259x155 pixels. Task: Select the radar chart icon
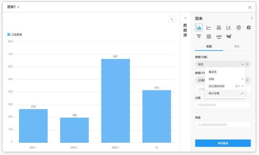click(238, 28)
